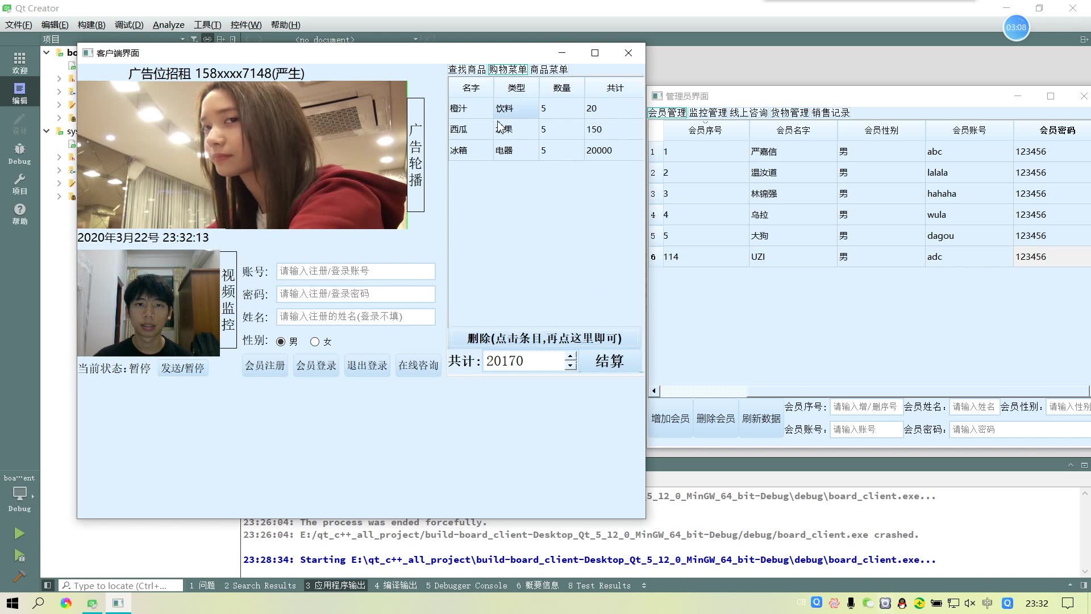The image size is (1091, 614).
Task: Click the 删除 delete item button
Action: coord(544,338)
